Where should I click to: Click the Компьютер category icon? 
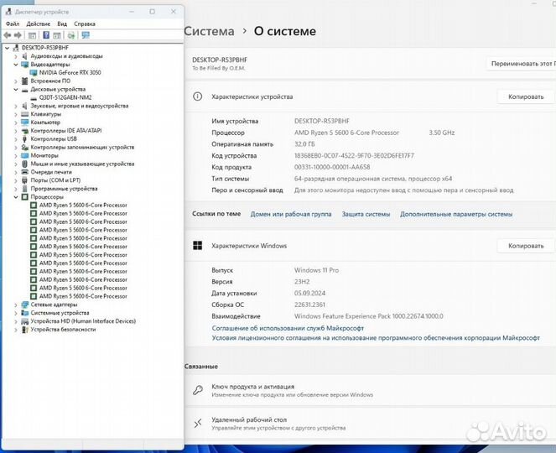[x=25, y=122]
